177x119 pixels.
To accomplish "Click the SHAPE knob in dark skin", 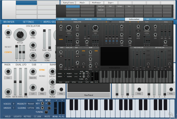I will point(122,35).
